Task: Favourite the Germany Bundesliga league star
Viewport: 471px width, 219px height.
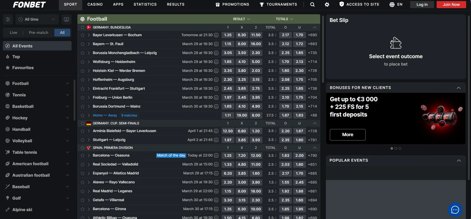Action: click(83, 27)
